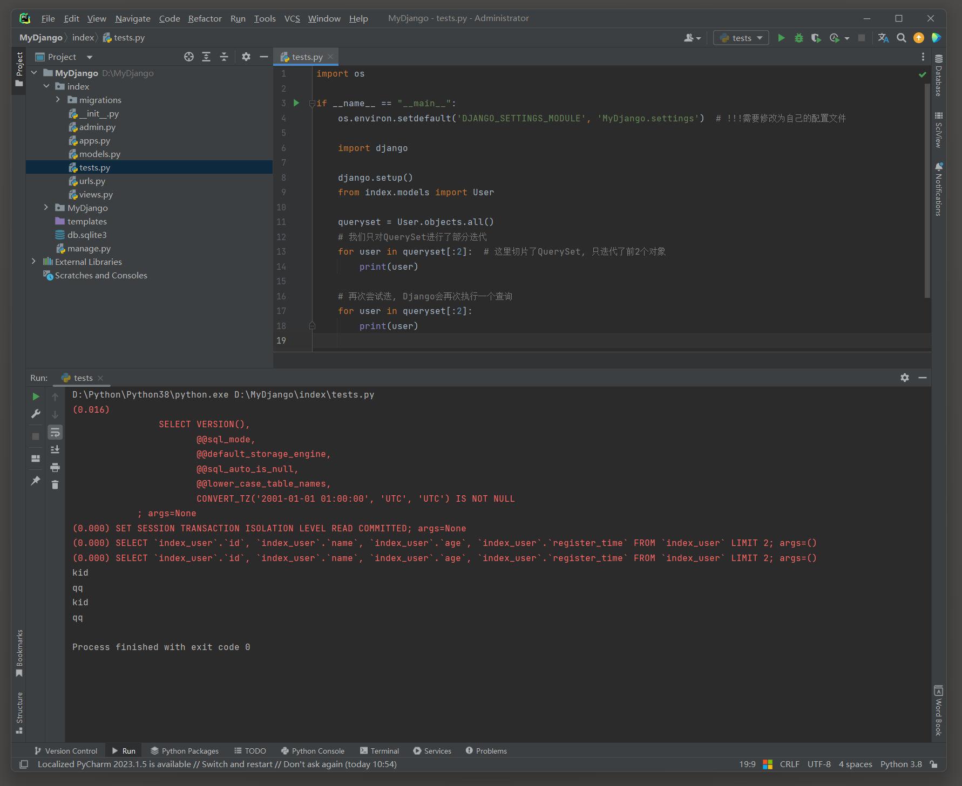Click Python 3.8 interpreter in status bar
The width and height of the screenshot is (962, 786).
tap(901, 764)
